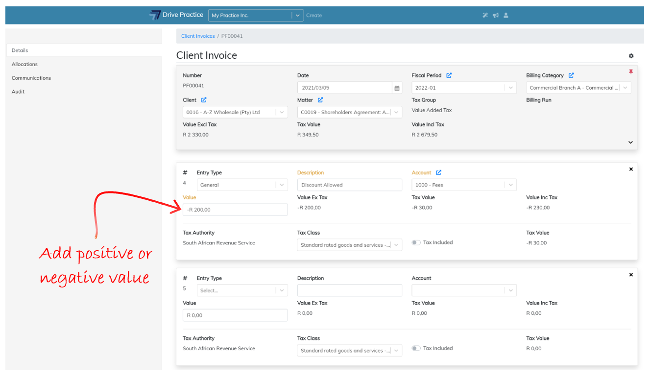Viewport: 651px width, 381px height.
Task: Remove entry 4 with its X button
Action: tap(631, 169)
